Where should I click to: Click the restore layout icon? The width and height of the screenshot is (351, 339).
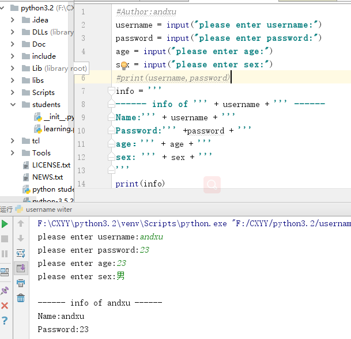point(5,272)
